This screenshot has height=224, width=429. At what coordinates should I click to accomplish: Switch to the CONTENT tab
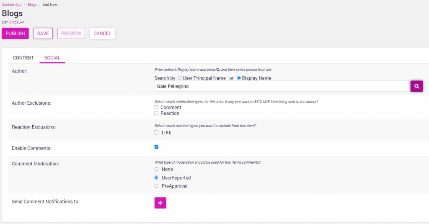click(x=23, y=58)
